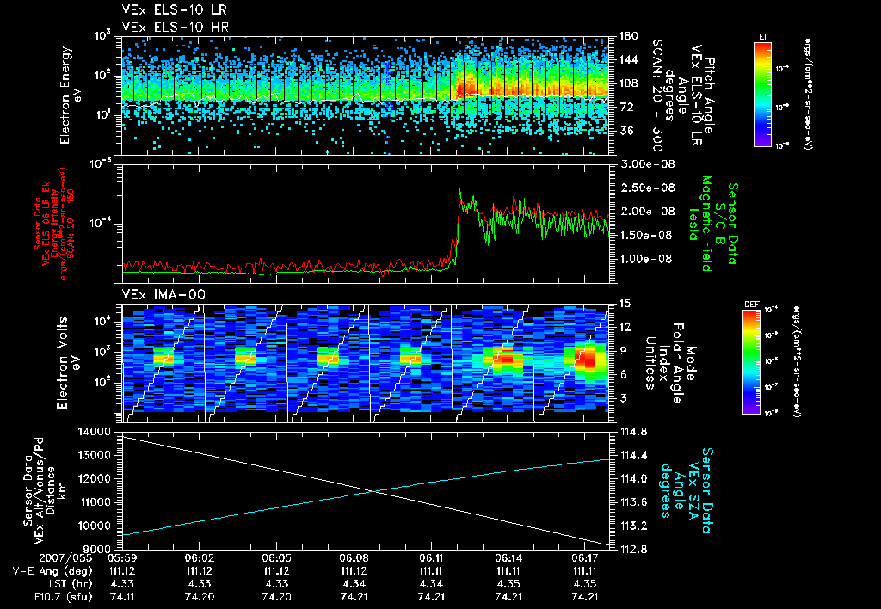Click the "06:17" time tick label
The width and height of the screenshot is (881, 609).
tap(585, 558)
